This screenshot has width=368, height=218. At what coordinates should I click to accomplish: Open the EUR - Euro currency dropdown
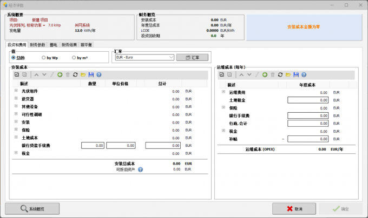point(144,57)
